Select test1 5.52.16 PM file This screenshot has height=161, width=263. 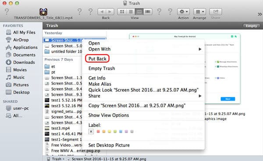(x=64, y=100)
